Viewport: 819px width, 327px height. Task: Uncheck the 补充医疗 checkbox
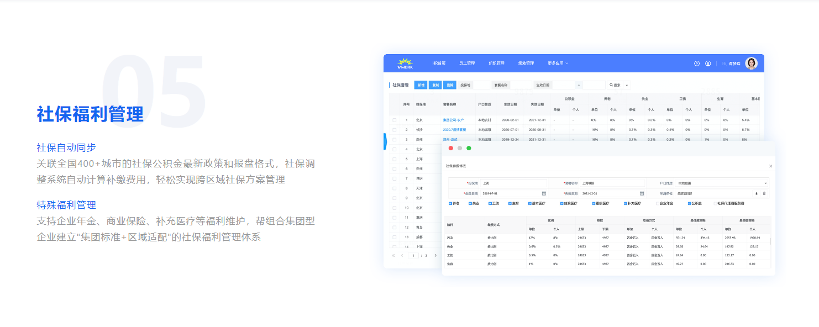tap(626, 203)
